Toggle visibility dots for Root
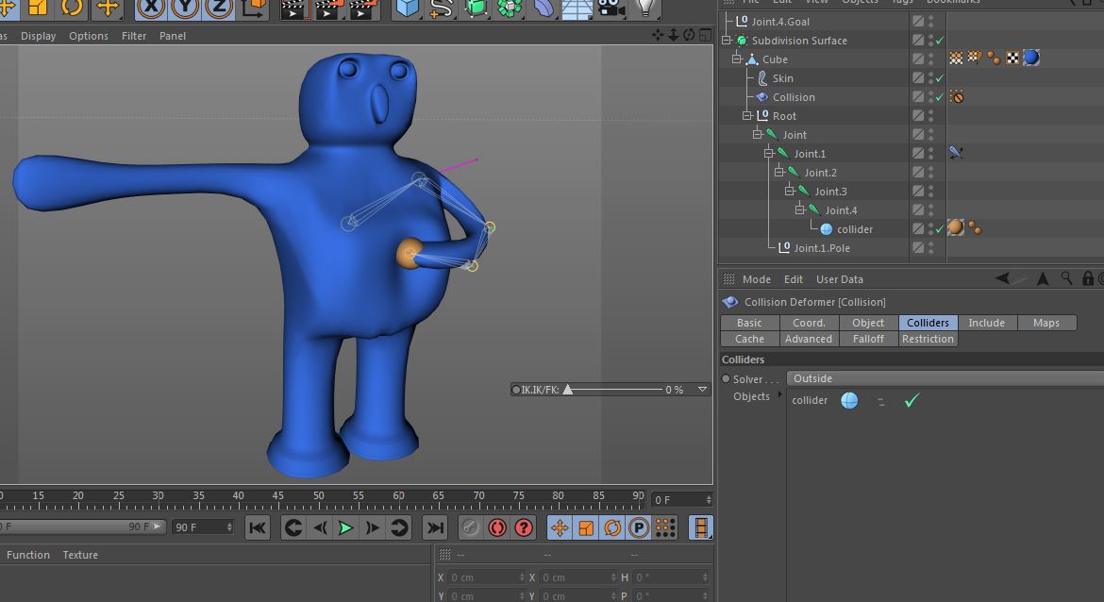The image size is (1104, 602). [x=930, y=116]
